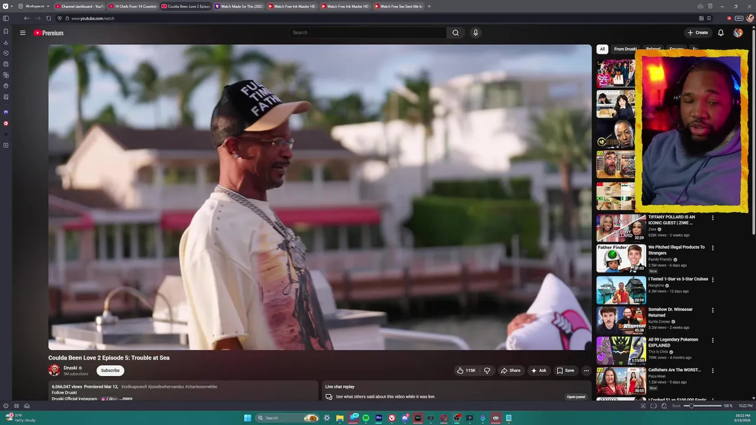Start voice search with the microphone icon

[x=475, y=32]
